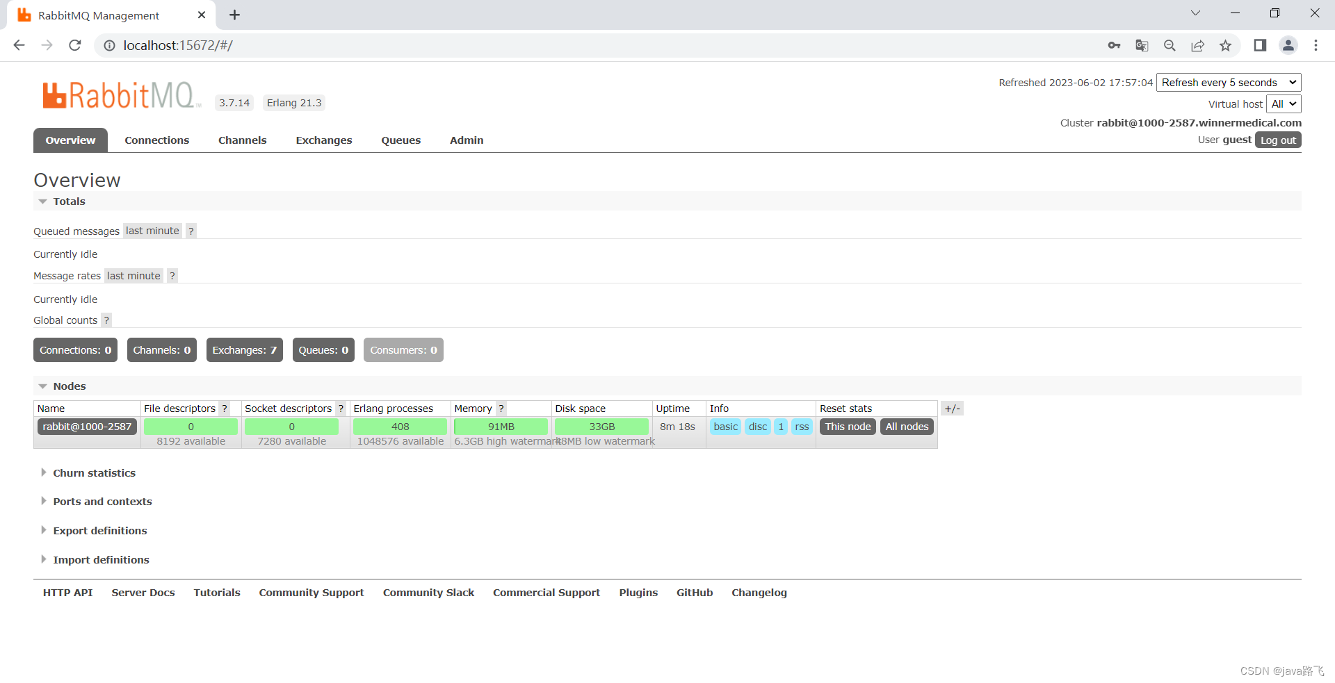The image size is (1335, 683).
Task: Click the Memory 91MB usage bar
Action: [x=501, y=427]
